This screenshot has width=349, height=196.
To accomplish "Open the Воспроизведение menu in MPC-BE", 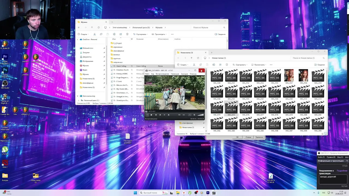I will tap(163, 74).
